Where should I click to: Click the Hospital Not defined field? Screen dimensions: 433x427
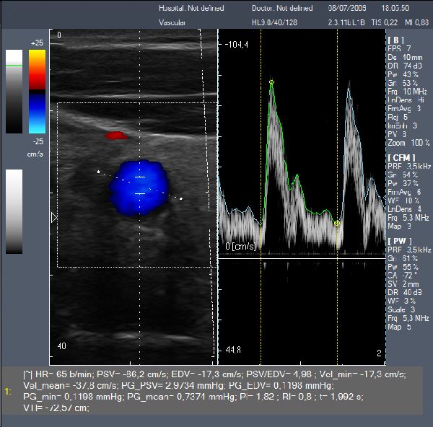[x=191, y=9]
